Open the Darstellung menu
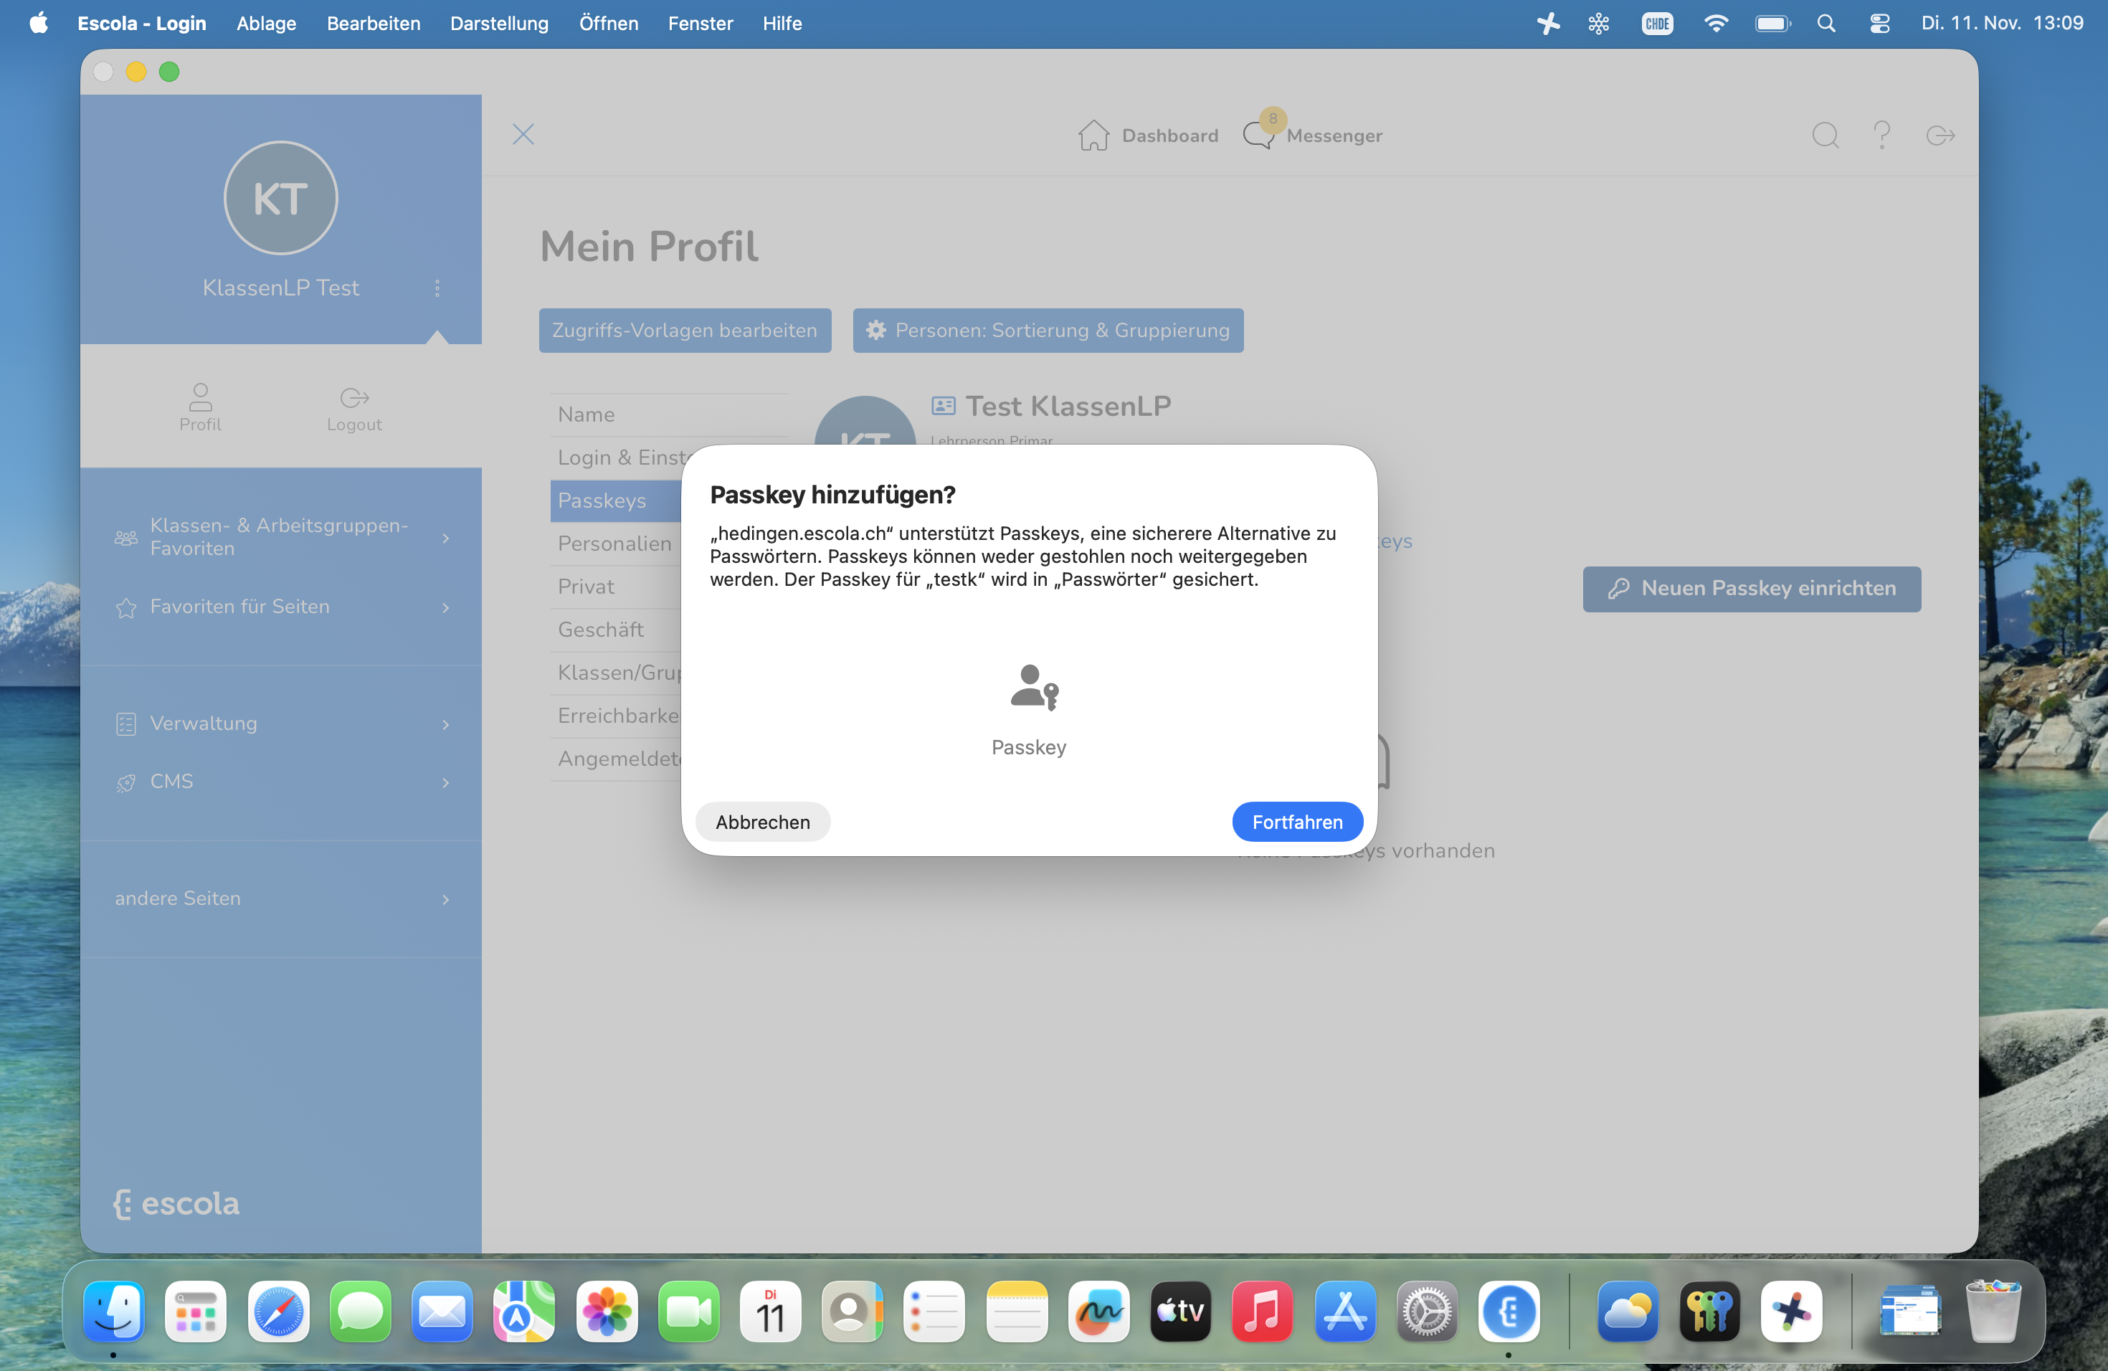Screen dimensions: 2108x1371 498,24
